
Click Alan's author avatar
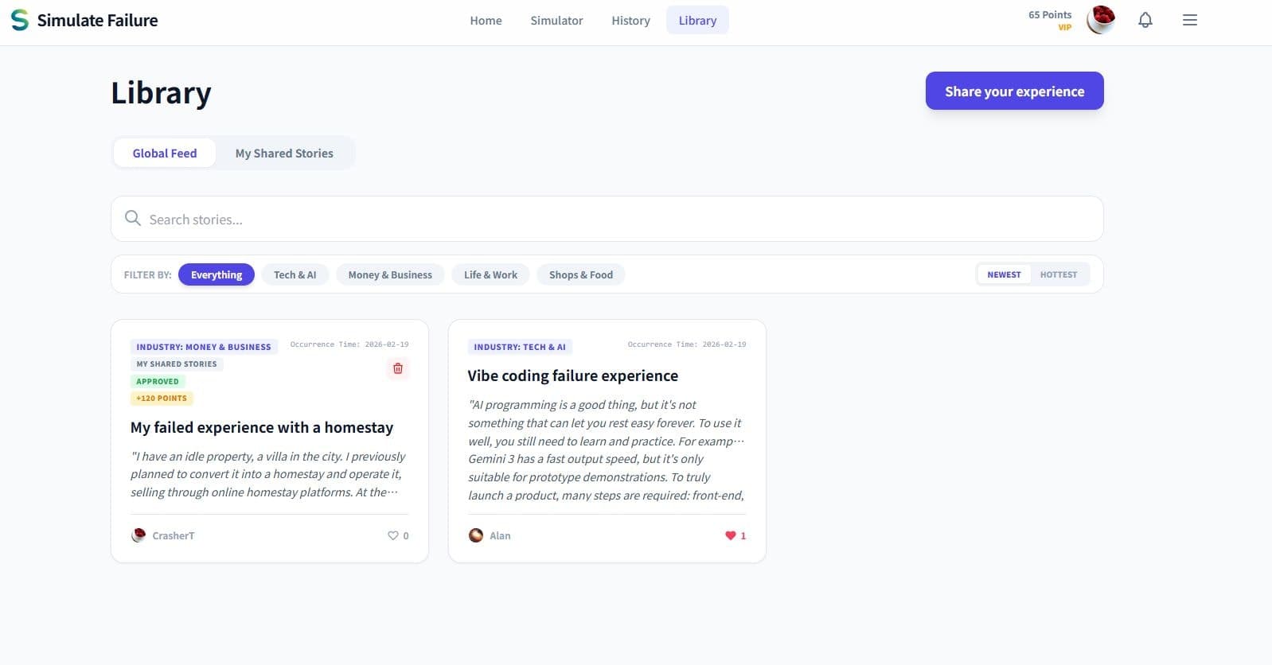tap(476, 535)
